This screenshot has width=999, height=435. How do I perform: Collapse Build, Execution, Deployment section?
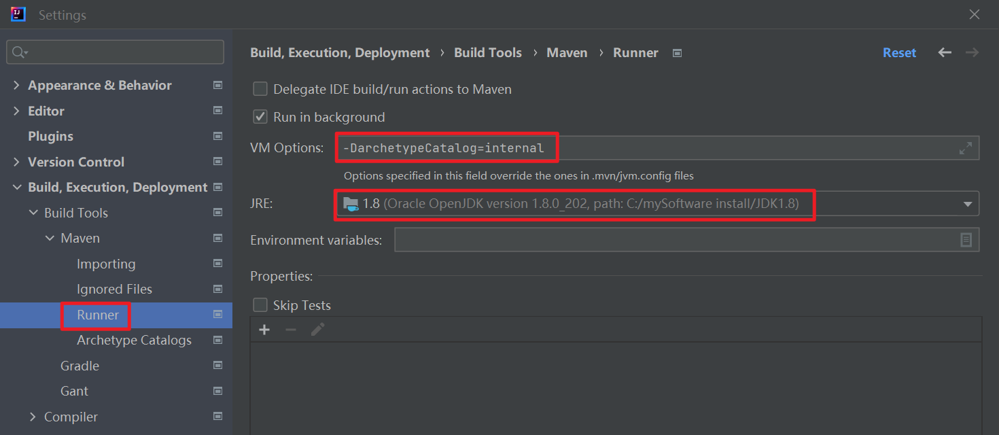(x=16, y=188)
